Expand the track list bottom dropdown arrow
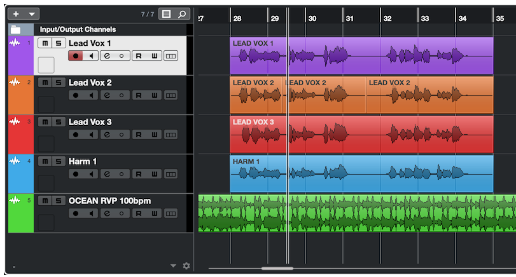This screenshot has height=277, width=516. [x=173, y=266]
